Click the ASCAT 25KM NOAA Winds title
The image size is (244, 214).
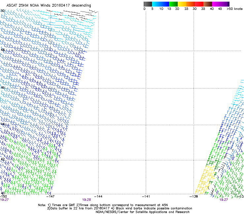(48, 6)
